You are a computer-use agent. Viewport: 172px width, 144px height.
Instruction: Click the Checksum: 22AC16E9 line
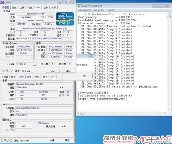pyautogui.click(x=93, y=93)
